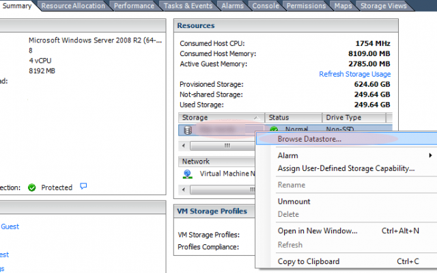The image size is (437, 273).
Task: Click the green Normal status check icon
Action: [x=274, y=129]
